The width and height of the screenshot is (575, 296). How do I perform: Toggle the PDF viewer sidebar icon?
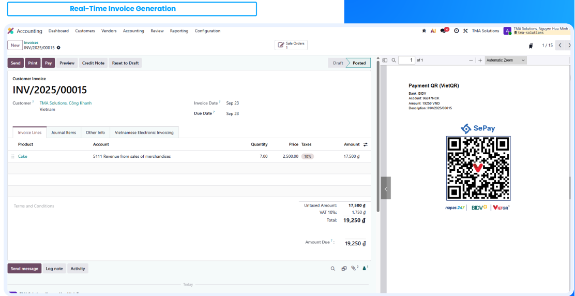click(385, 61)
